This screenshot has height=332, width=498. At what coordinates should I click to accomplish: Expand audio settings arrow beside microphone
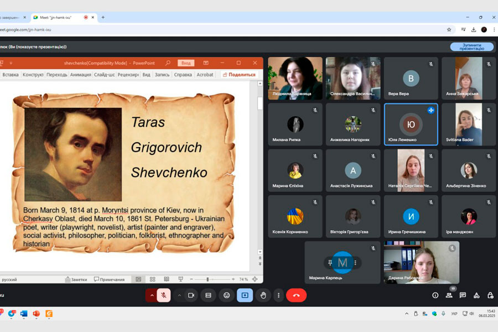pos(152,295)
